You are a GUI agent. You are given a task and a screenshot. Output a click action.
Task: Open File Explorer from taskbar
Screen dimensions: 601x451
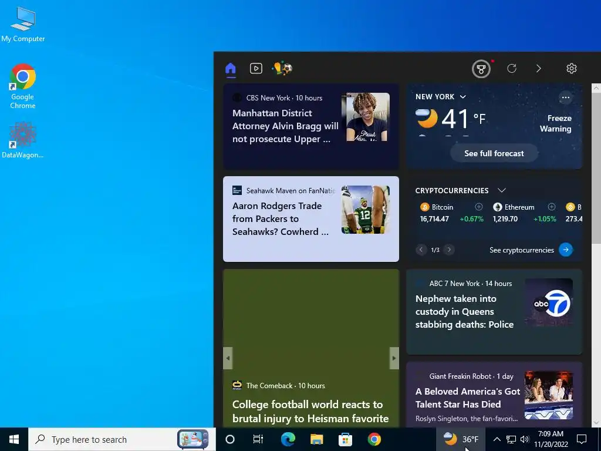(316, 439)
